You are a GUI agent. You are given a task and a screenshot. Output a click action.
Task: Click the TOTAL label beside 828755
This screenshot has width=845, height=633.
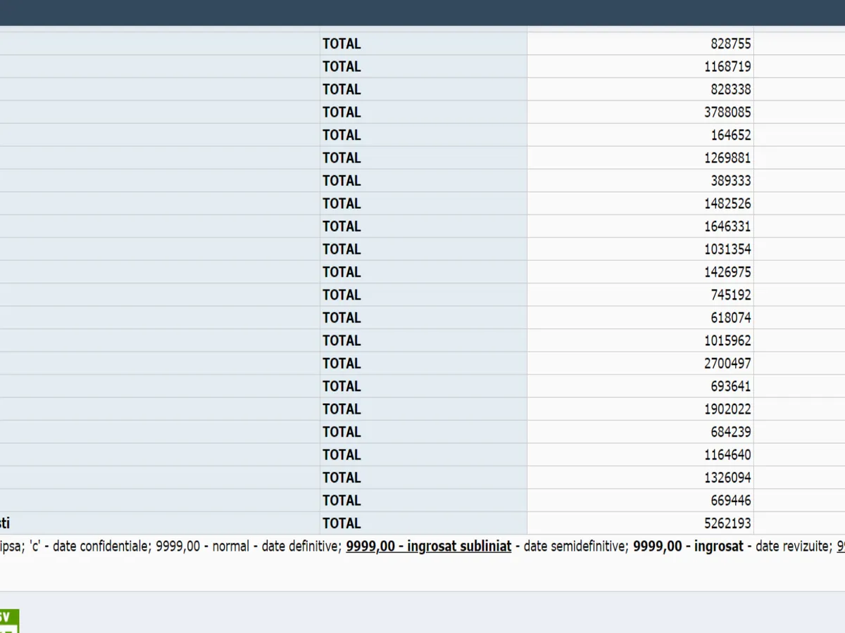pos(342,44)
